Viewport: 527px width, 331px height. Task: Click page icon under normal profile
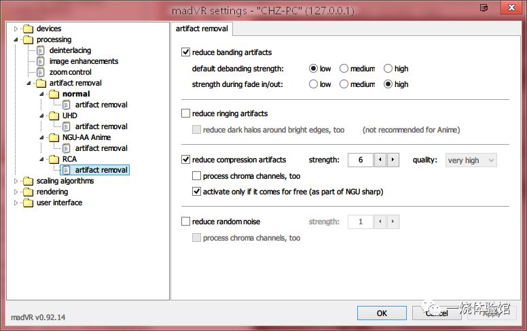[x=67, y=105]
